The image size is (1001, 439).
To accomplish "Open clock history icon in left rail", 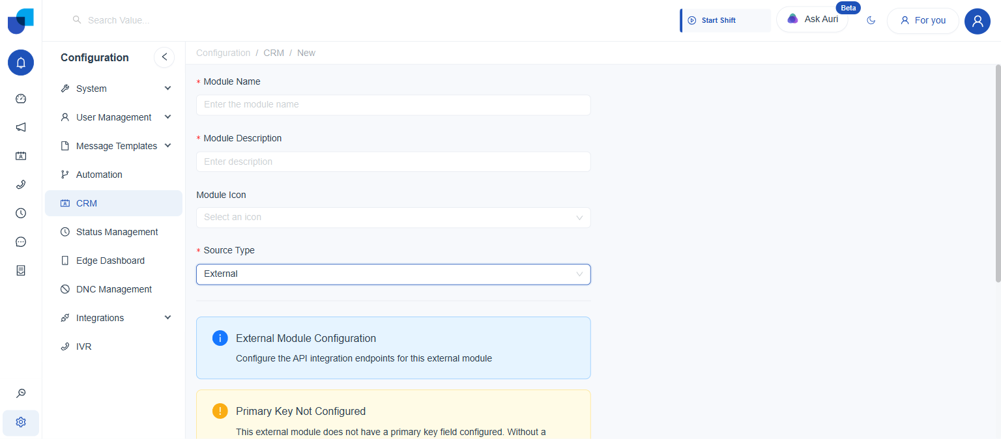I will [21, 214].
